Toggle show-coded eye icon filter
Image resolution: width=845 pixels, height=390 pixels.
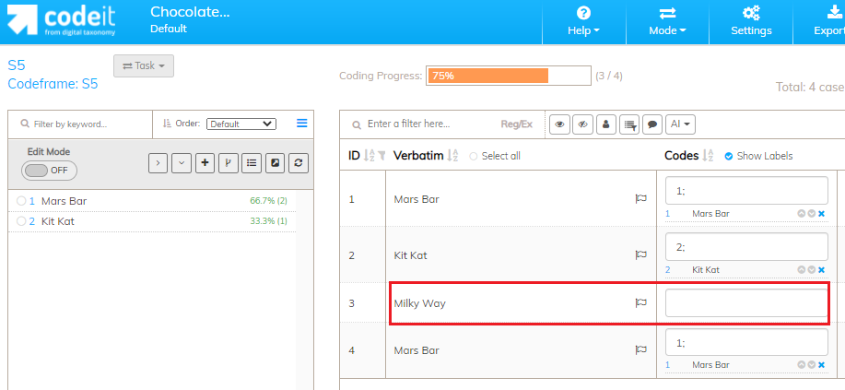click(x=559, y=124)
